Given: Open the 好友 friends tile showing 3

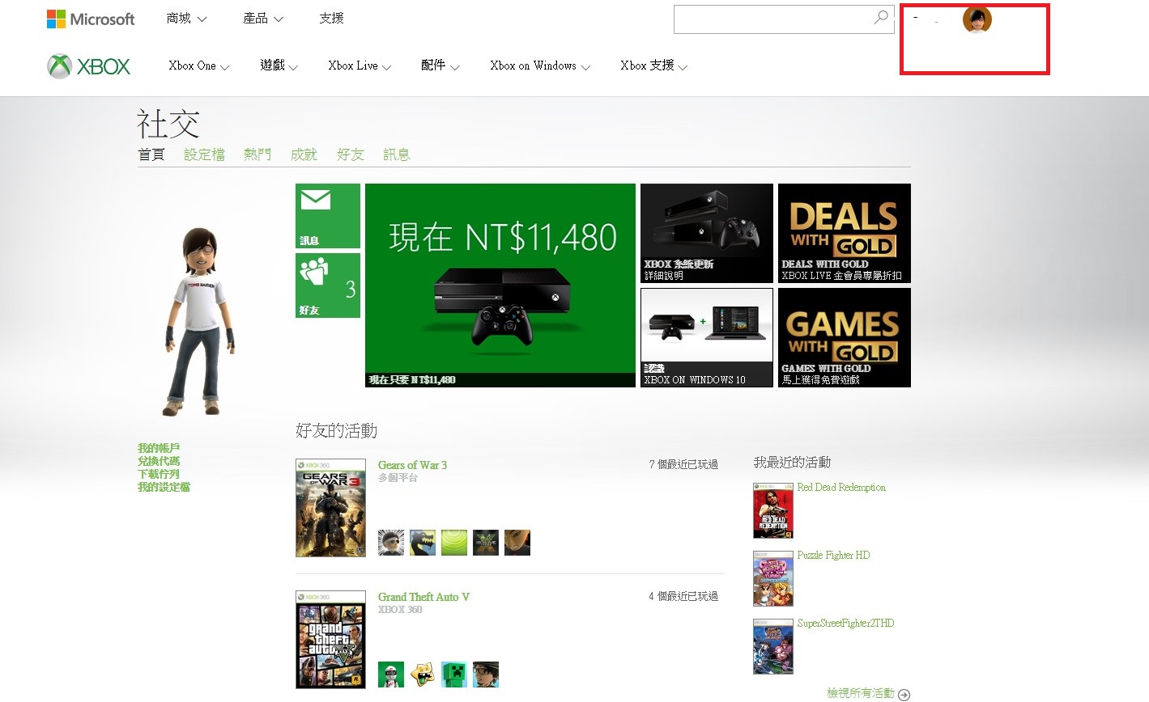Looking at the screenshot, I should tap(328, 285).
